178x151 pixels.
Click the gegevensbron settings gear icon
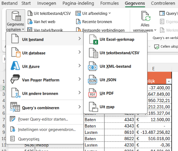point(13,129)
